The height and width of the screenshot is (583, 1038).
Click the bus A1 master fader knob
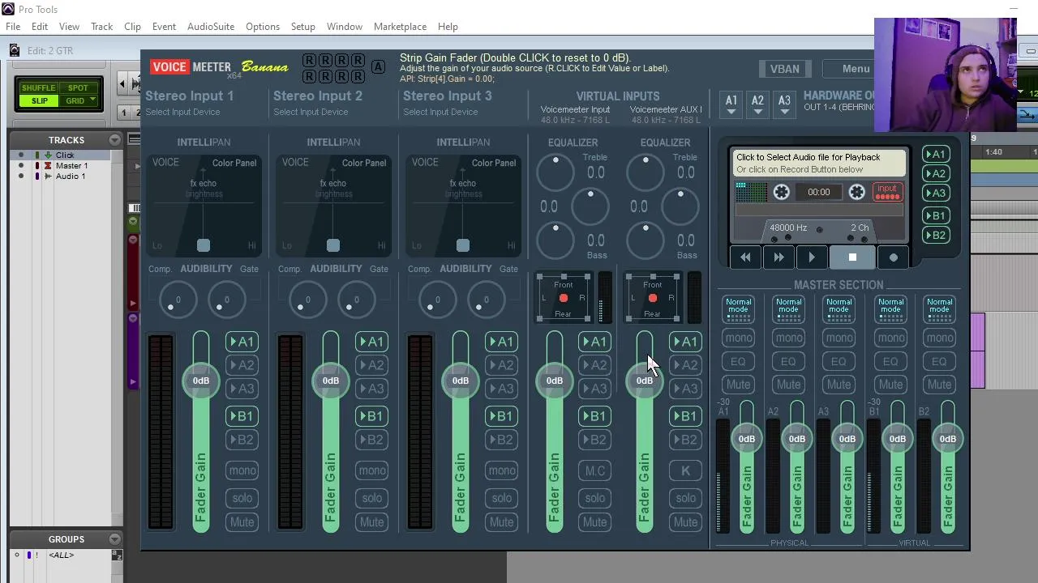[x=746, y=439]
